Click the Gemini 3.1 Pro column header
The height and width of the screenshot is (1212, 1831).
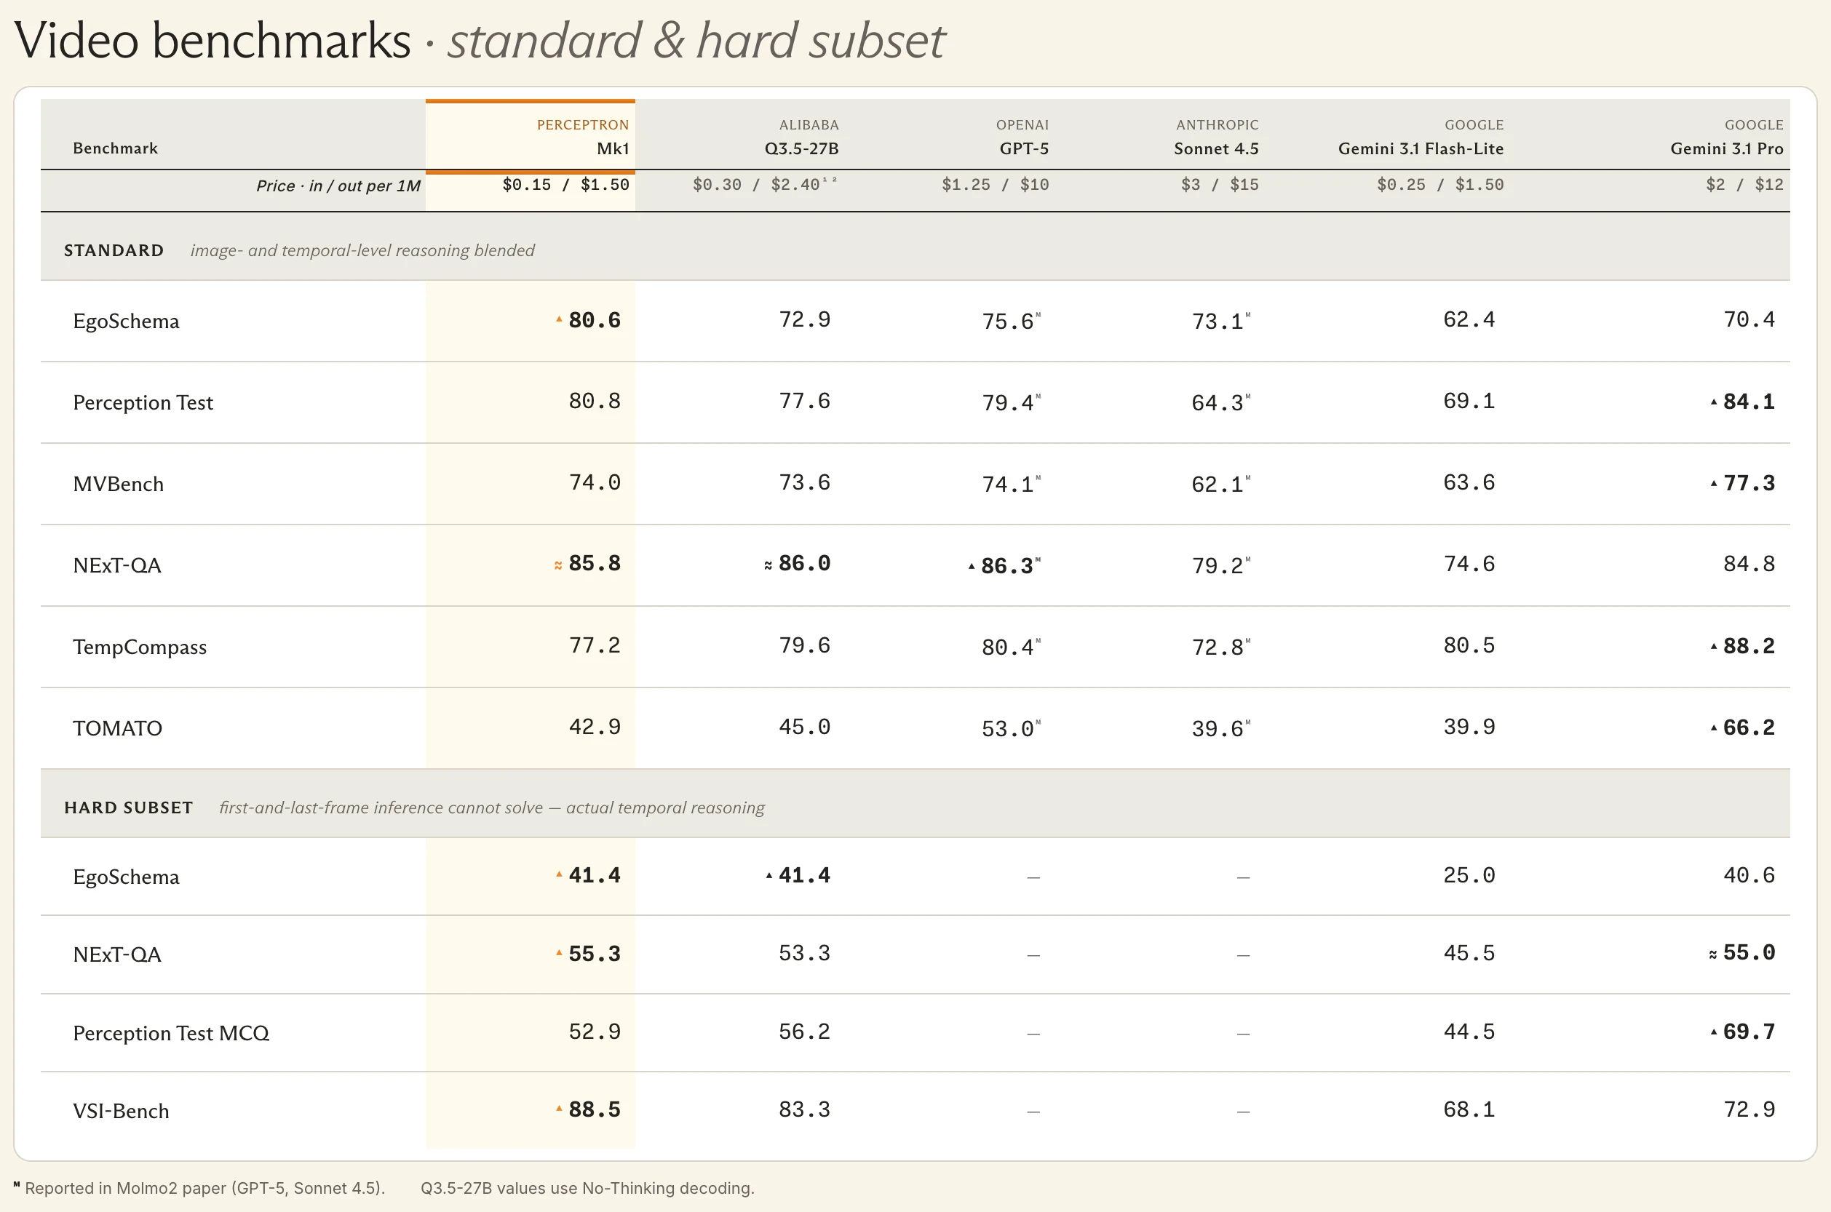(1727, 137)
